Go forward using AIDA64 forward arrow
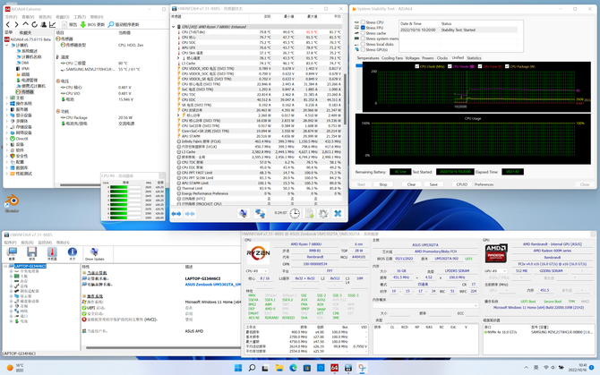Image resolution: width=600 pixels, height=375 pixels. 16,24
